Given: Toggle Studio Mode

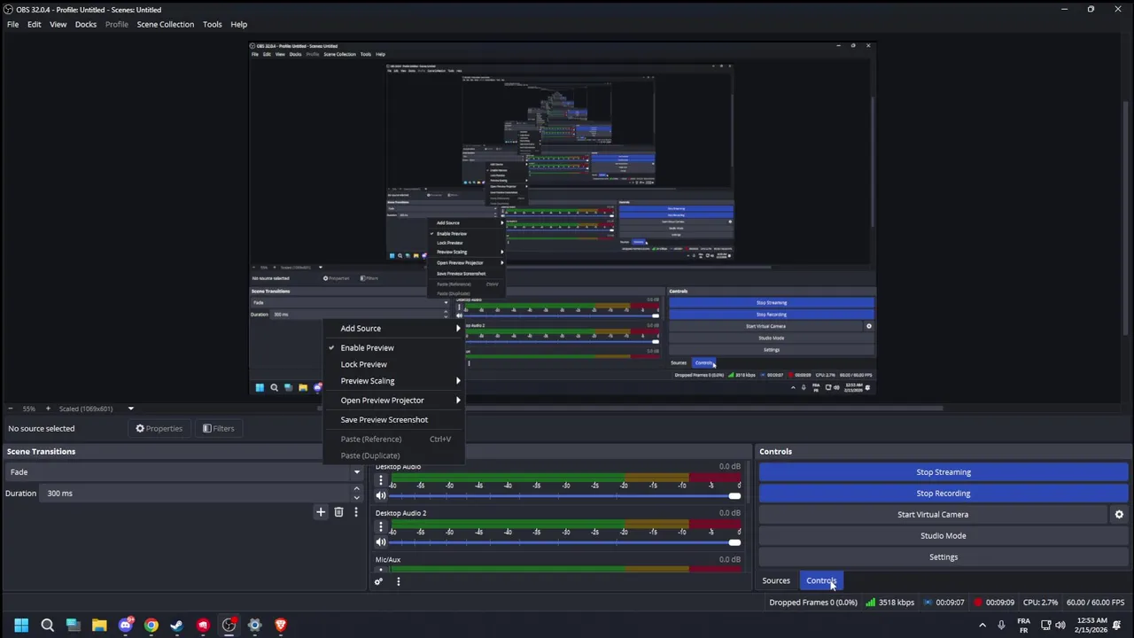Looking at the screenshot, I should [x=943, y=536].
